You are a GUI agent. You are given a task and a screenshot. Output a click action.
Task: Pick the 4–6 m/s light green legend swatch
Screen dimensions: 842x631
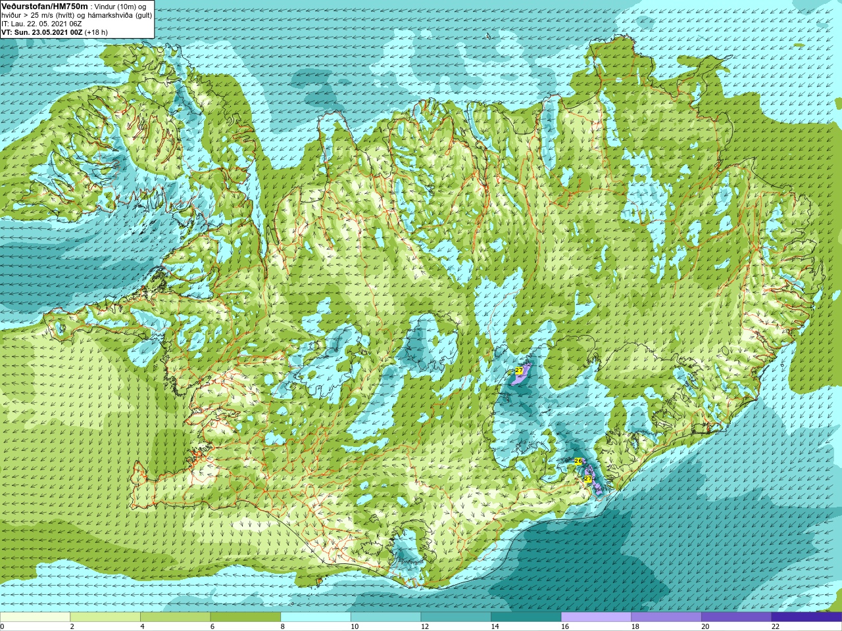click(x=175, y=617)
